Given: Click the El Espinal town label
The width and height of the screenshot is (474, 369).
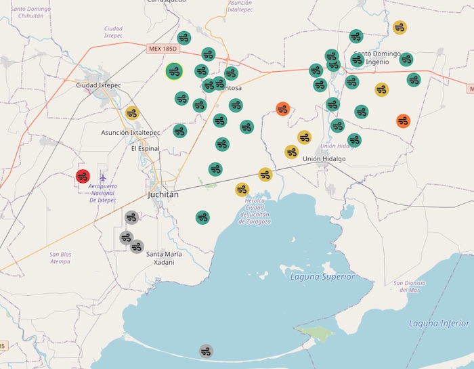Looking at the screenshot, I should [144, 148].
